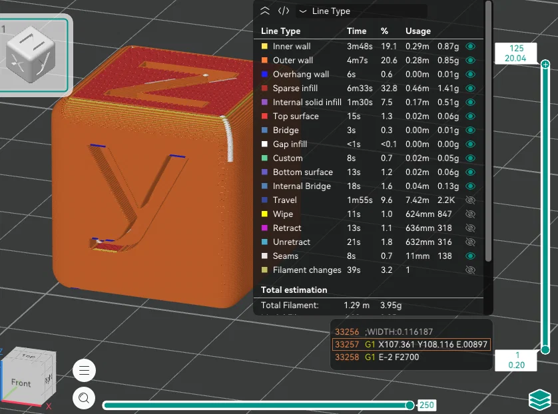558x414 pixels.
Task: Click the cyan Unretract color swatch
Action: pyautogui.click(x=264, y=242)
